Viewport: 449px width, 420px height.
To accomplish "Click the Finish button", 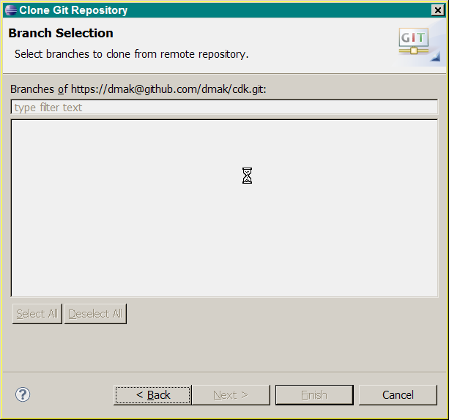I will (x=314, y=395).
